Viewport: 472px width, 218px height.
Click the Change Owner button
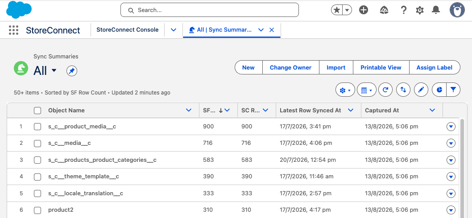coord(290,67)
